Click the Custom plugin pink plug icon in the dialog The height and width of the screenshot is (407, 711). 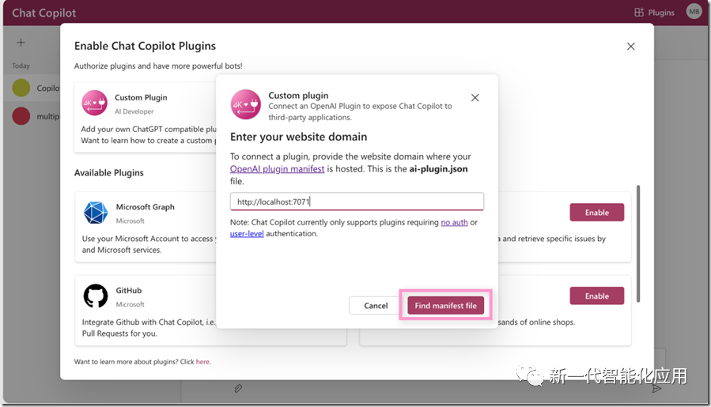(246, 104)
